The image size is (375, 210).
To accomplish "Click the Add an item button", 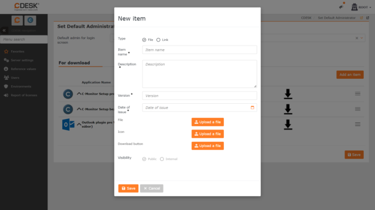I will point(350,75).
